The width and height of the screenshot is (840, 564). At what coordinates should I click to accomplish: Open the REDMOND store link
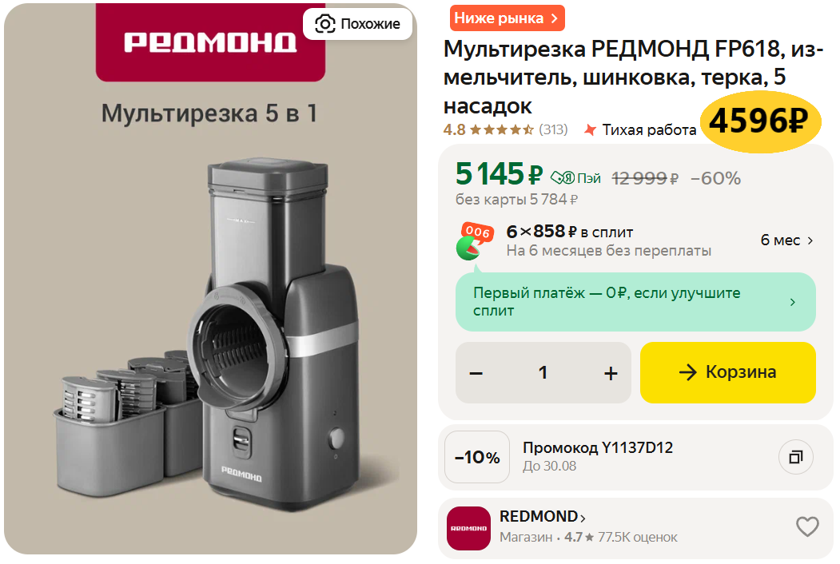543,516
